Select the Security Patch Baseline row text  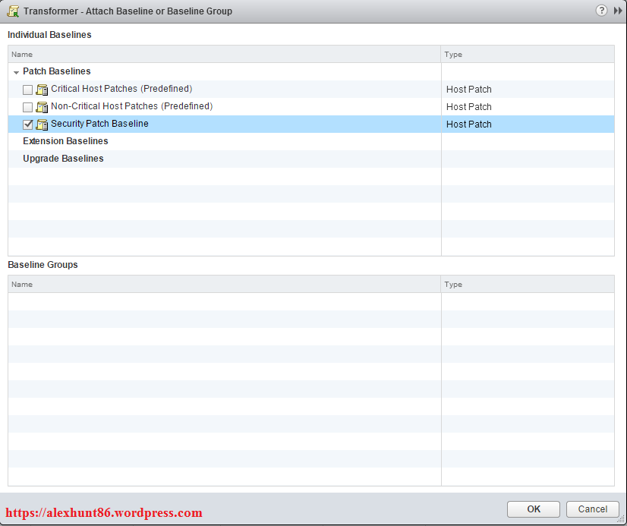99,124
